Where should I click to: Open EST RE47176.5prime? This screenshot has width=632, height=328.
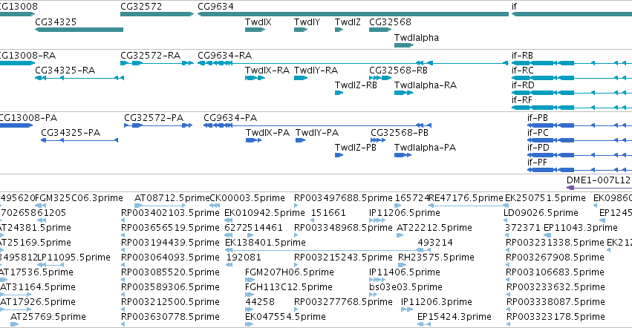click(x=466, y=198)
